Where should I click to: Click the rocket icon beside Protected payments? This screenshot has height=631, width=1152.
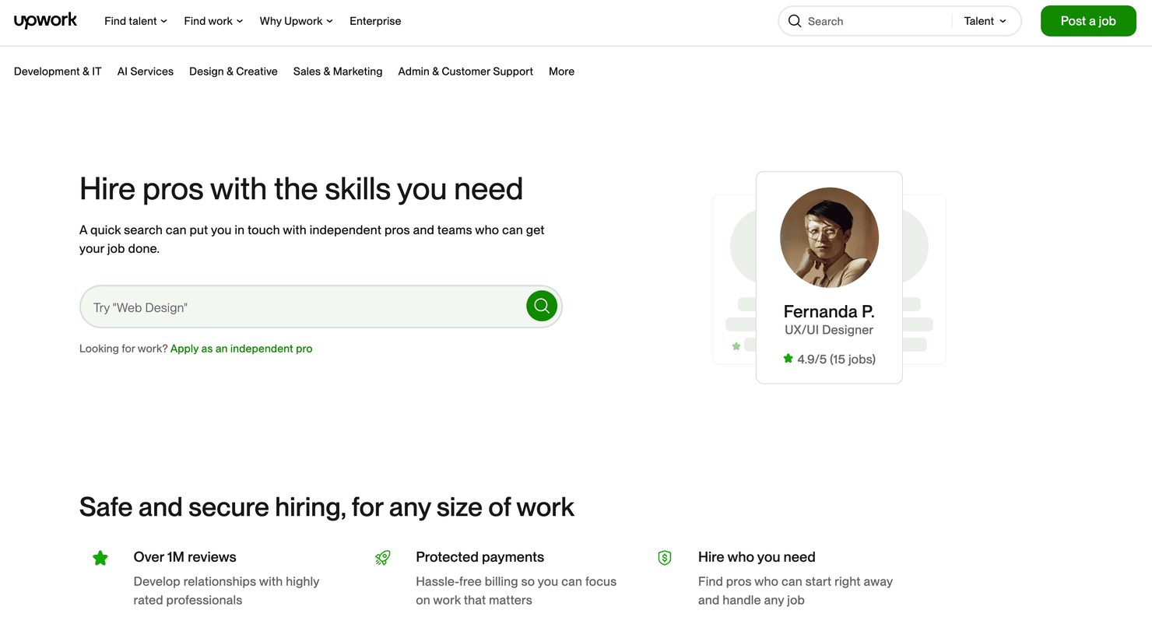[382, 558]
